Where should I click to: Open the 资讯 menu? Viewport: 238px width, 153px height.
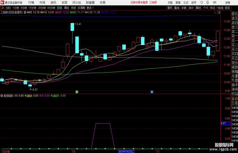pyautogui.click(x=53, y=3)
